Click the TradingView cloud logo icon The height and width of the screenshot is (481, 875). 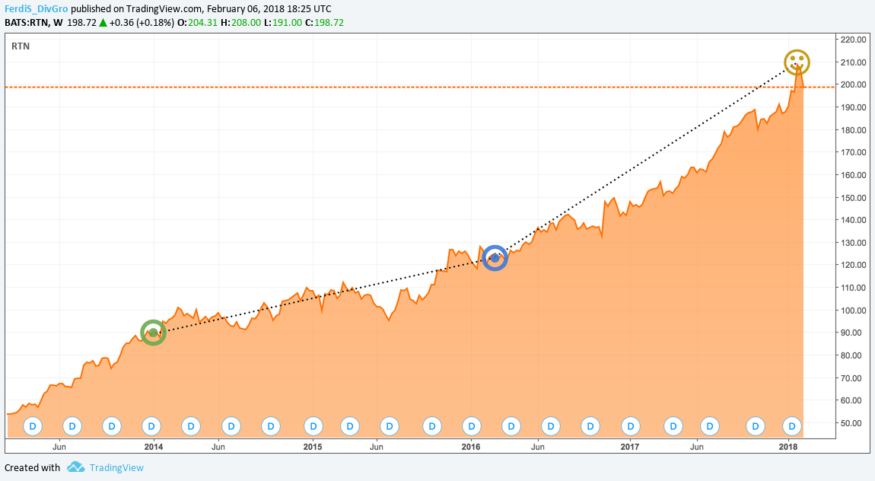click(76, 467)
